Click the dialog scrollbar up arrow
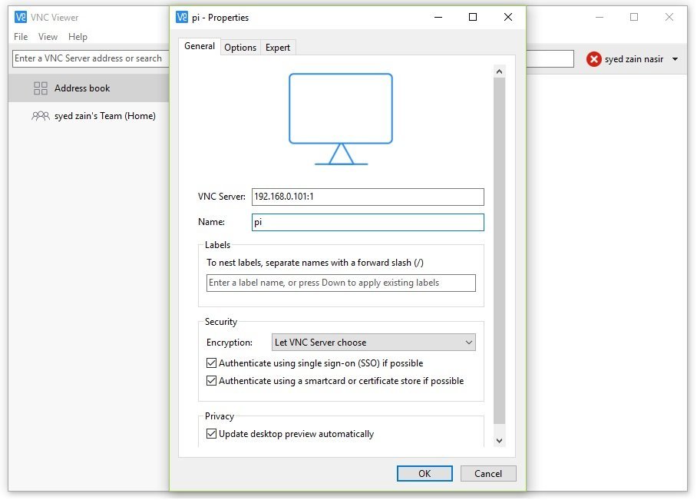The image size is (697, 500). [x=499, y=71]
